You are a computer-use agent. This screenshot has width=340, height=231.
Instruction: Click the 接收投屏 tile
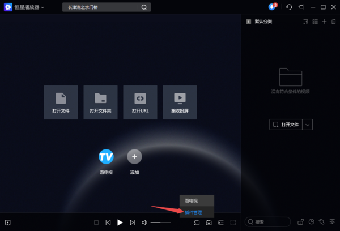click(x=180, y=102)
